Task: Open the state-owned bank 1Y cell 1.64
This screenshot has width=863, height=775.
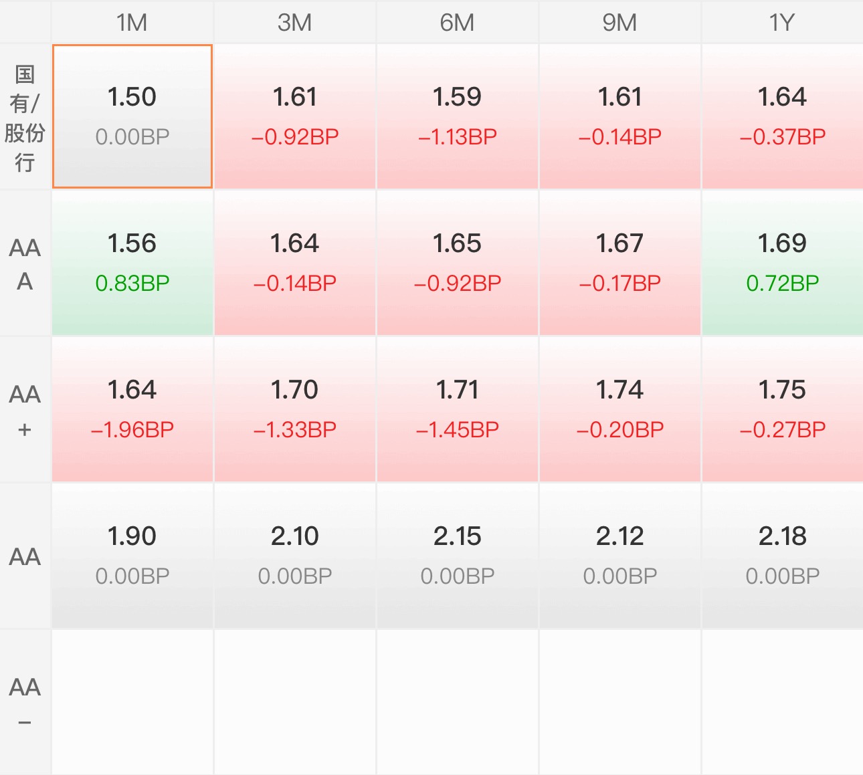Action: coord(782,116)
